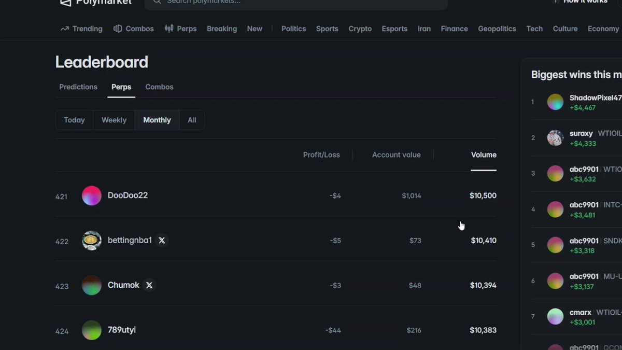The height and width of the screenshot is (350, 622).
Task: Click the search magnifier icon
Action: [x=157, y=2]
